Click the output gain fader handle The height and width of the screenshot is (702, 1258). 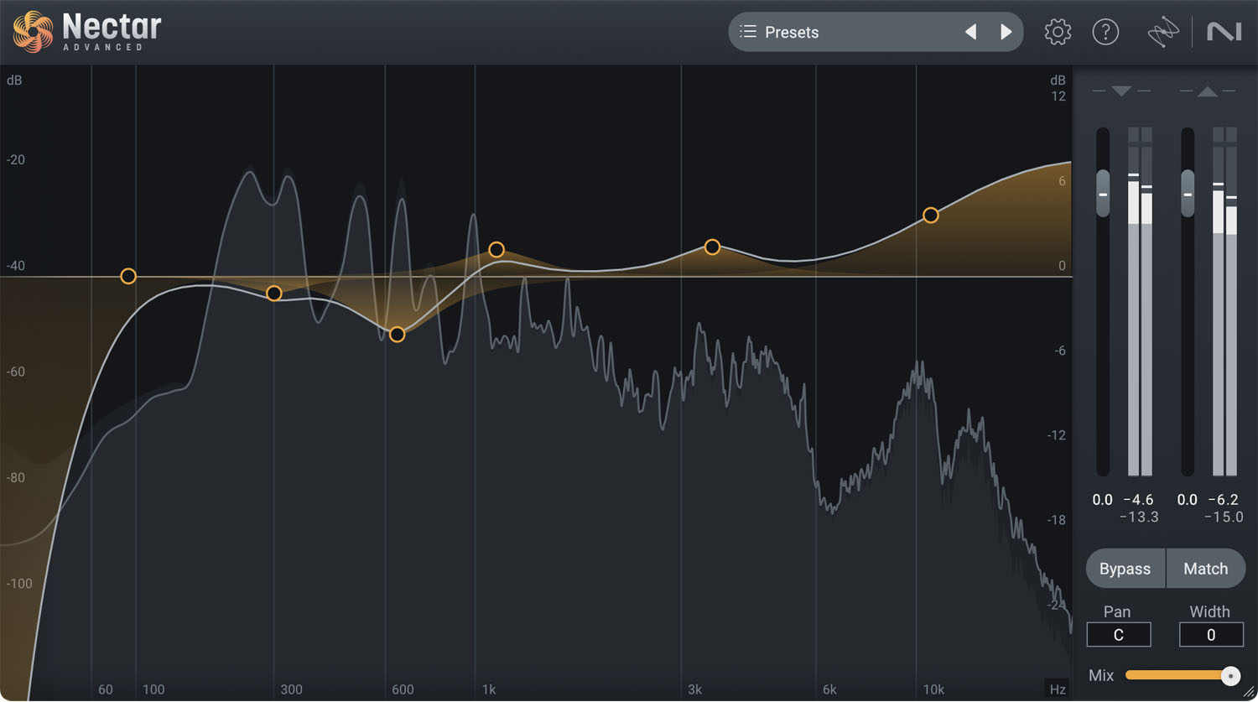point(1188,194)
